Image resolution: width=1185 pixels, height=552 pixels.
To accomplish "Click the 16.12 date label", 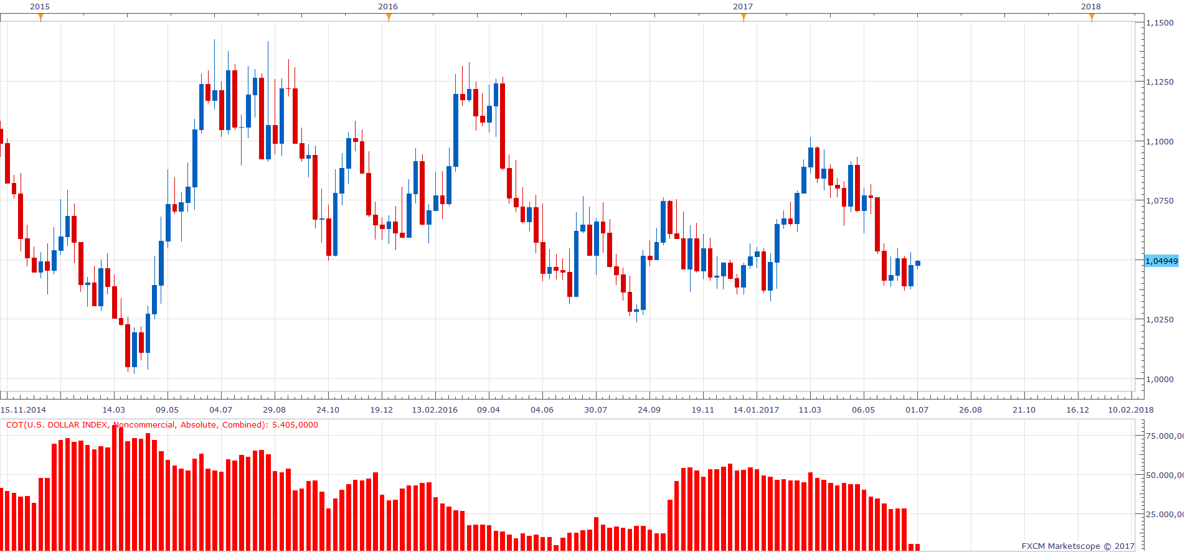I will (1078, 409).
